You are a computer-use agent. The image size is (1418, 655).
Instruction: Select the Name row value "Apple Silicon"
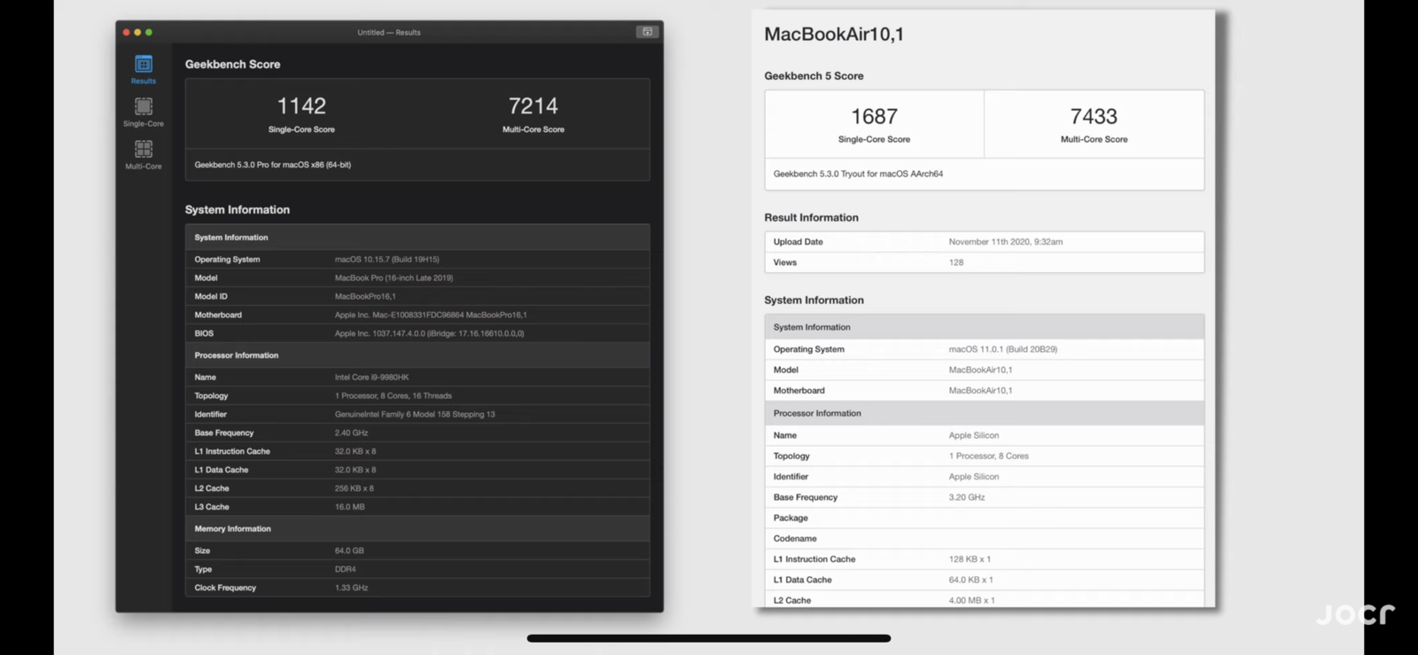(x=974, y=436)
